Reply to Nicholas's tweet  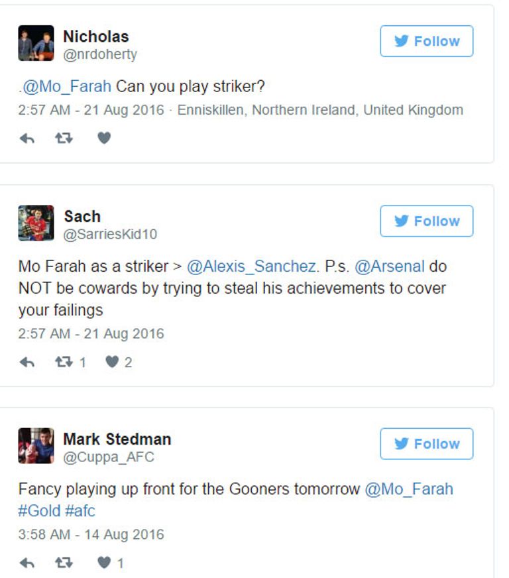tap(27, 139)
